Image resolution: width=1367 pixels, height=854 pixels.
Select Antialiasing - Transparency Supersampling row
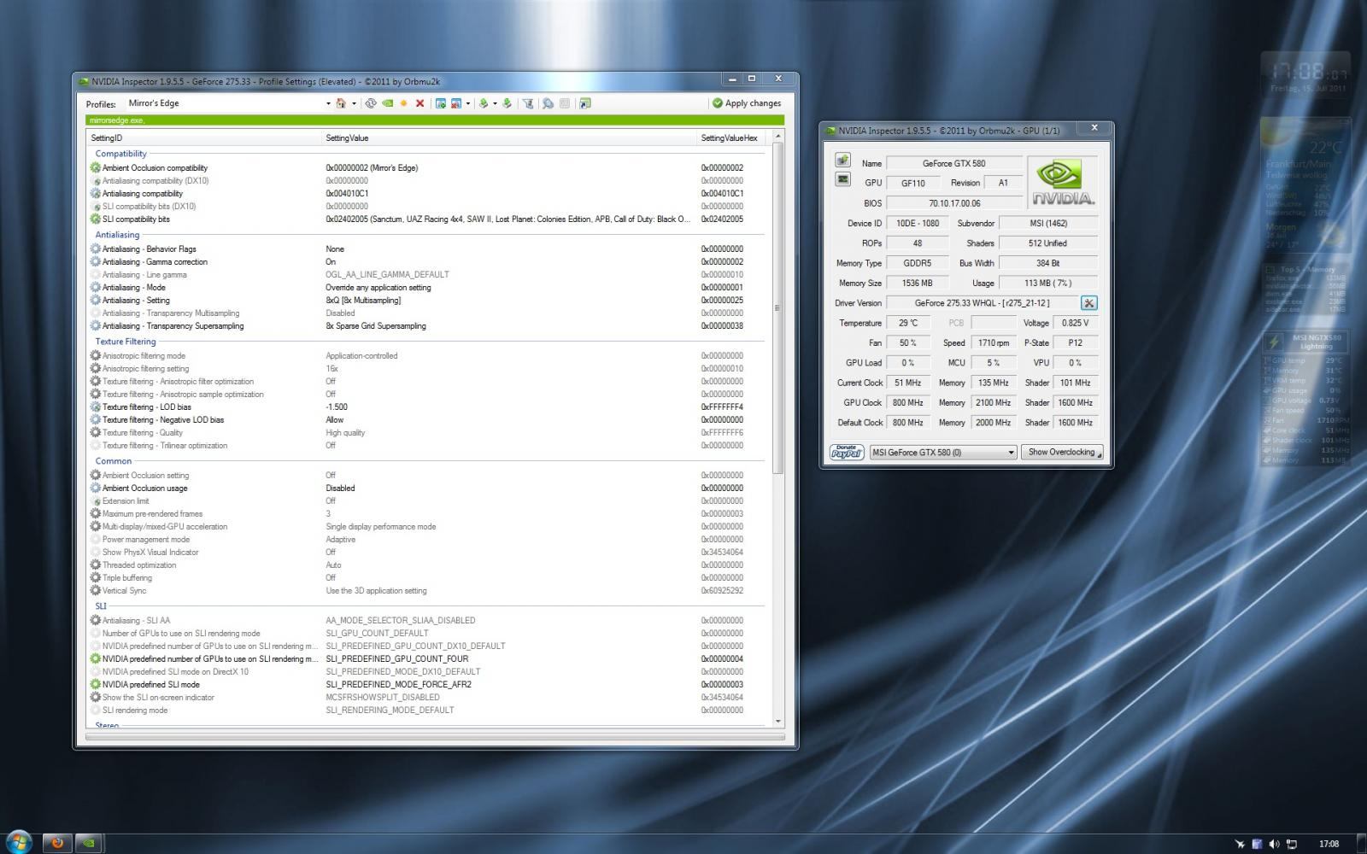pyautogui.click(x=427, y=325)
